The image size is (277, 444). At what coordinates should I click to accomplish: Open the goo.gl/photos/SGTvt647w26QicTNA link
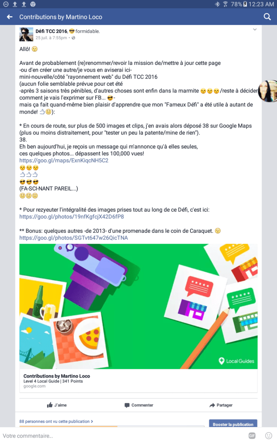coord(73,238)
